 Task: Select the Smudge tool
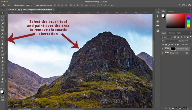click(x=3, y=58)
